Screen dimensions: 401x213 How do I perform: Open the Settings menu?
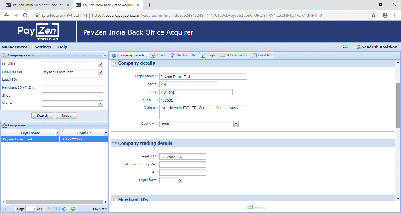pos(44,47)
